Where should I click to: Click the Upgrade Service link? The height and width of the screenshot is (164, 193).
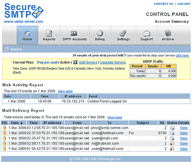pyautogui.click(x=113, y=62)
